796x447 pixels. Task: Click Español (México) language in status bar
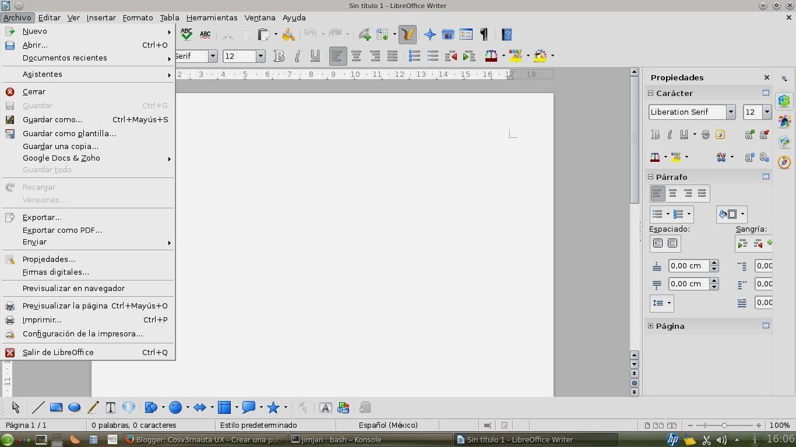click(388, 425)
